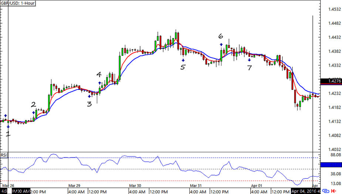Image resolution: width=342 pixels, height=194 pixels.
Task: Click the 1.4332 price axis label
Action: click(334, 65)
